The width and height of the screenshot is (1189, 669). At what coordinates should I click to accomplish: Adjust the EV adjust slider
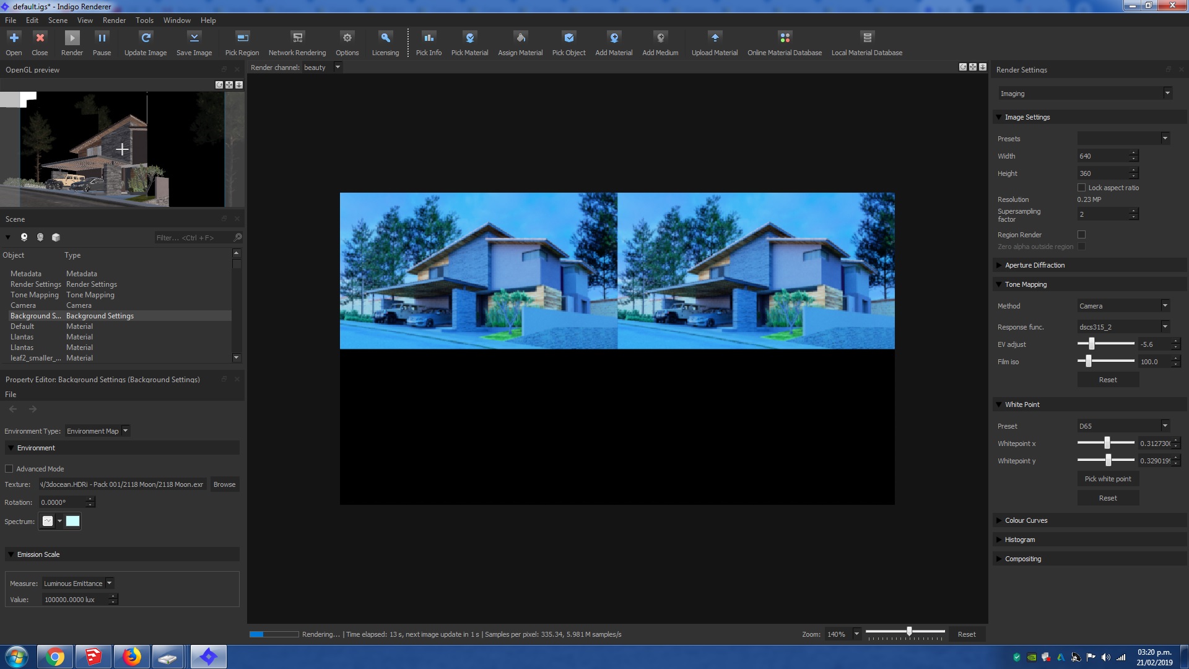click(1092, 344)
